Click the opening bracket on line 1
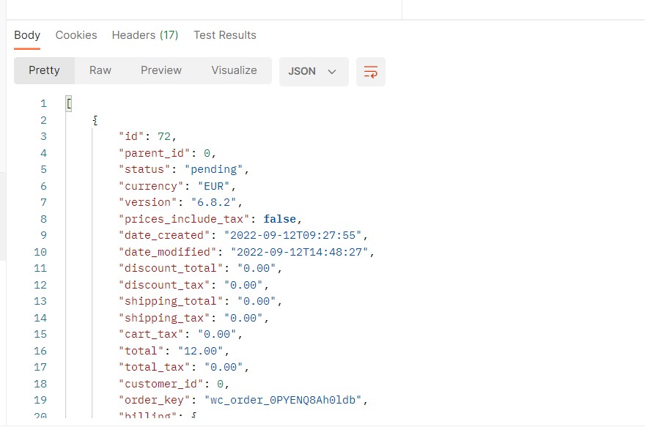The height and width of the screenshot is (427, 645). [69, 103]
